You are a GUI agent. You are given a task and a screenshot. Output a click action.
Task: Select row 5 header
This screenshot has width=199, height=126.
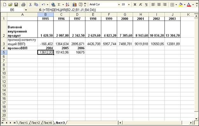(4, 52)
